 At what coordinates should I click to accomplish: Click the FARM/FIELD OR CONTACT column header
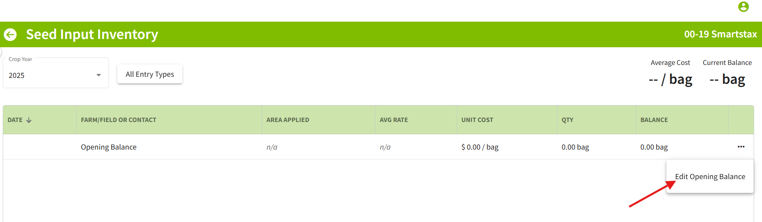click(118, 120)
